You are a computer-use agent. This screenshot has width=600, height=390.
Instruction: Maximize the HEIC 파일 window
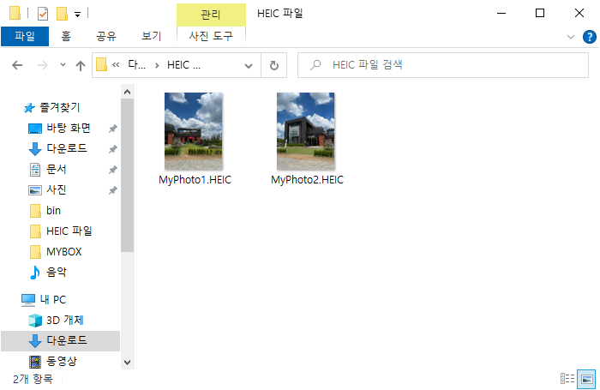click(x=540, y=14)
